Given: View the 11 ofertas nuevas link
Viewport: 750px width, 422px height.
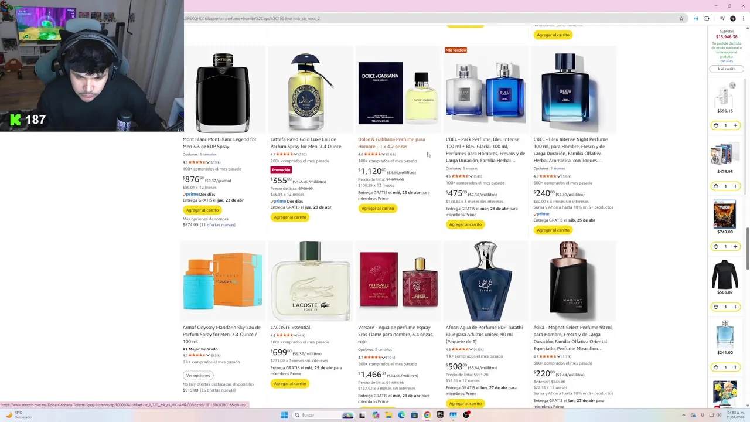Looking at the screenshot, I should click(x=217, y=225).
